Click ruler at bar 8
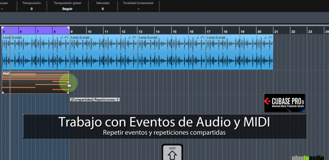The height and width of the screenshot is (160, 329). tap(55, 32)
